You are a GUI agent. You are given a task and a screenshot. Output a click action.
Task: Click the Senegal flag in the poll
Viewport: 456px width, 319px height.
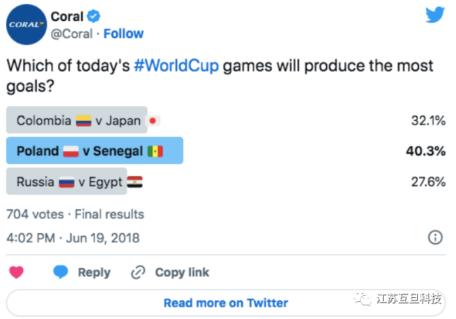point(155,151)
